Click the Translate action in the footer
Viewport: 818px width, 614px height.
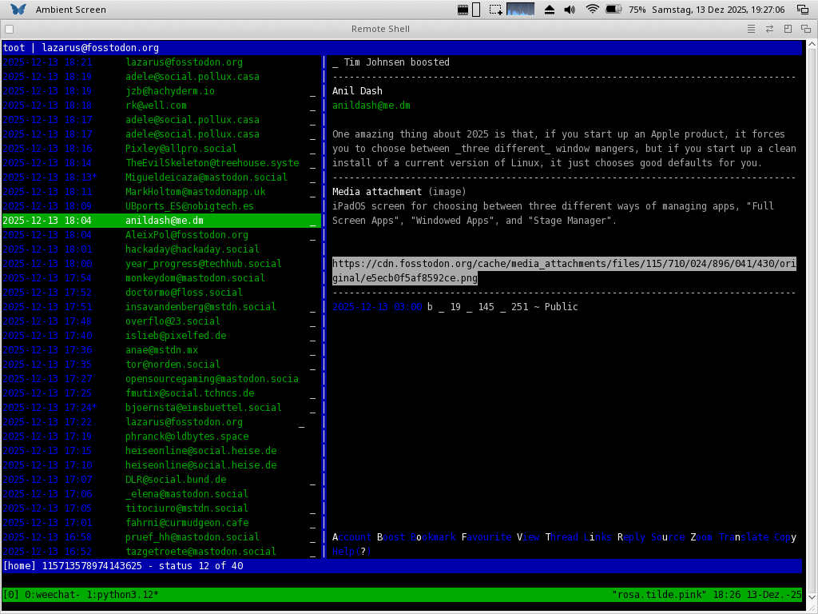tap(743, 537)
